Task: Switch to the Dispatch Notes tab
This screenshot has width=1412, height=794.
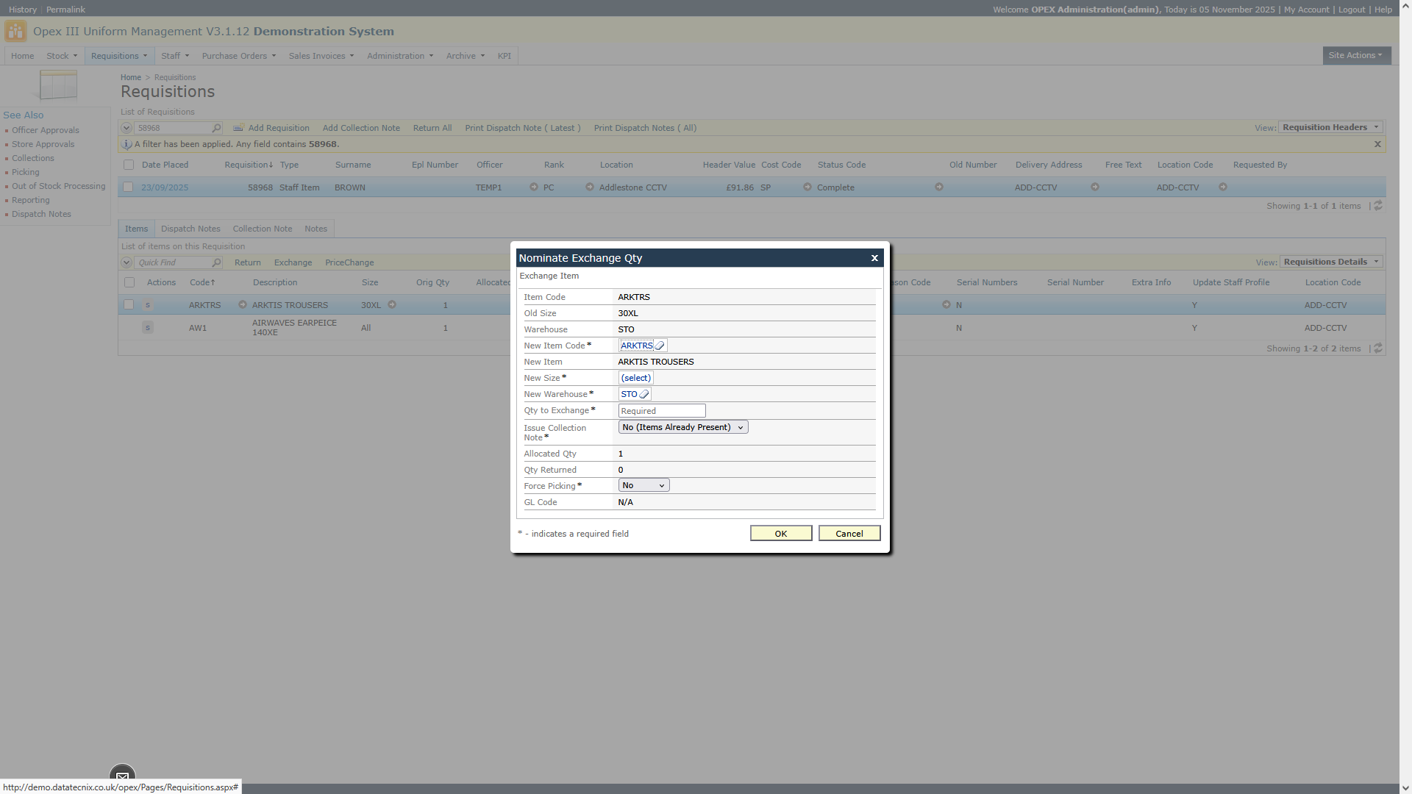Action: tap(190, 229)
